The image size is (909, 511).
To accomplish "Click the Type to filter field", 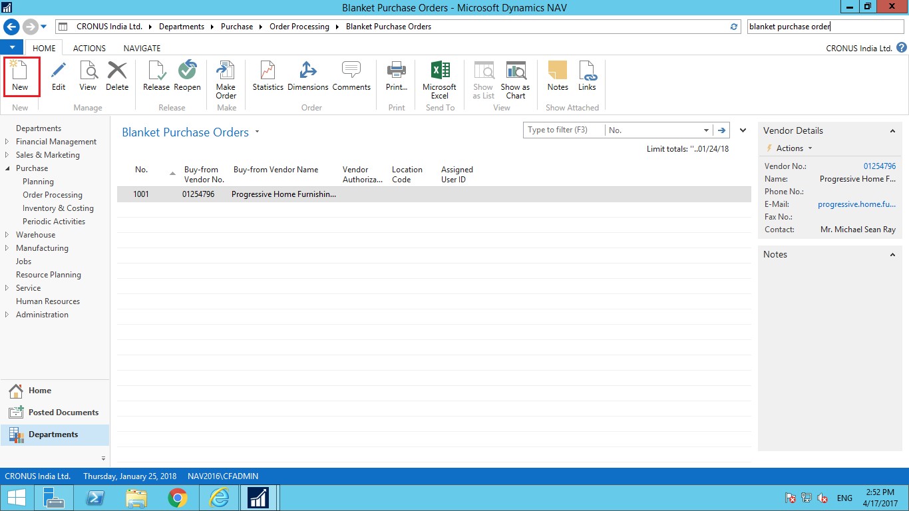I will pos(564,130).
